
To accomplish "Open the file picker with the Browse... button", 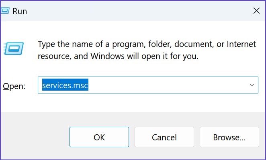I will [229, 137].
